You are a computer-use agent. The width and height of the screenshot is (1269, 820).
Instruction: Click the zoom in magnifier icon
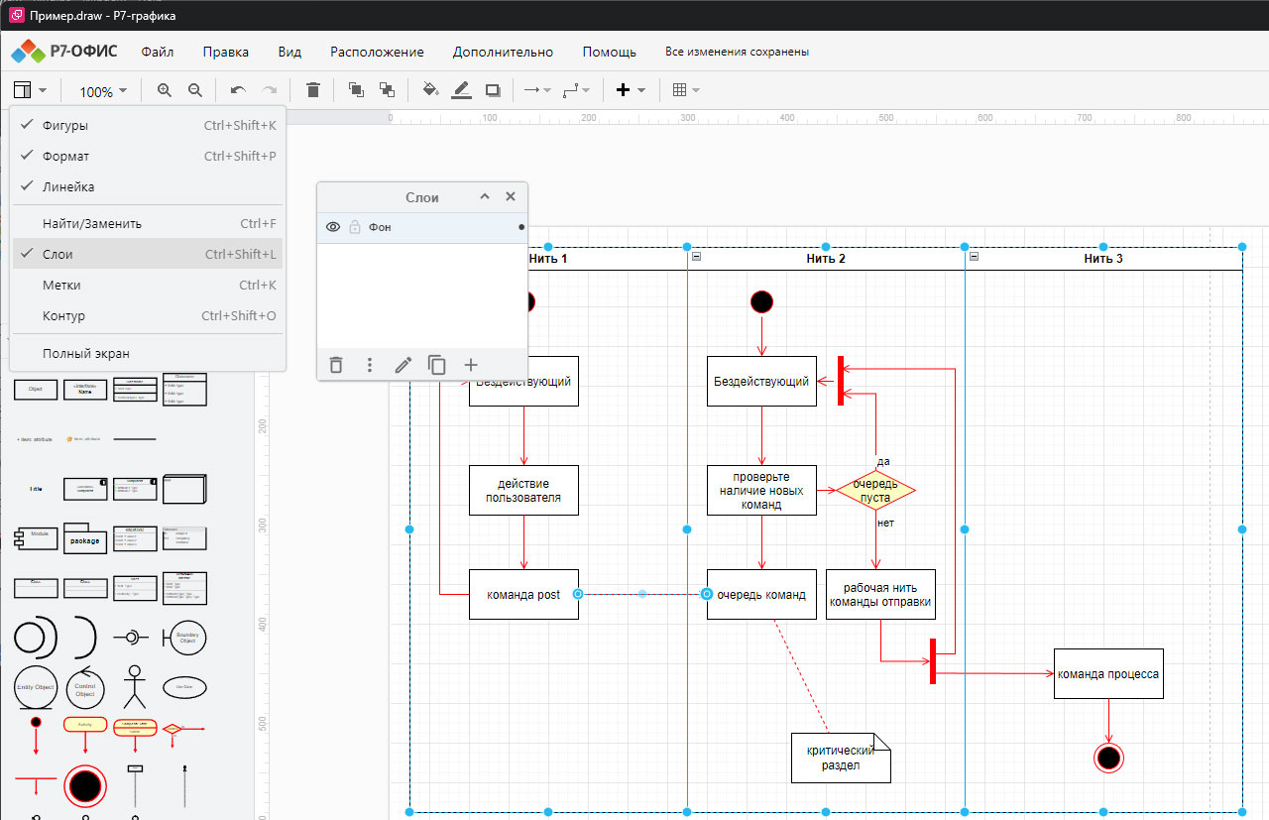pos(165,90)
